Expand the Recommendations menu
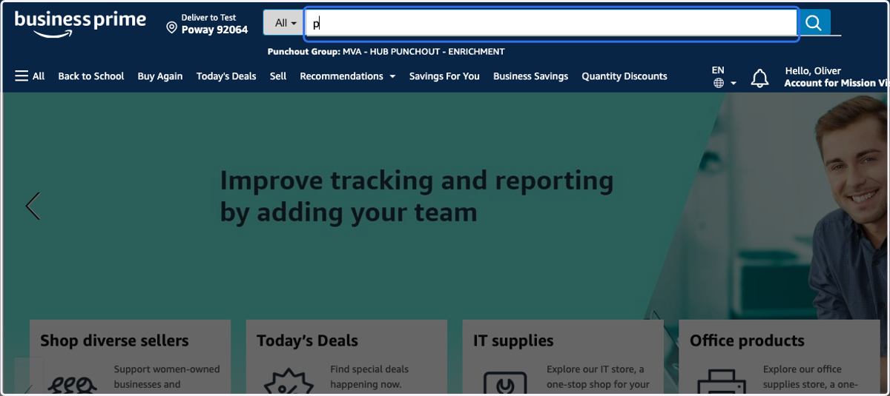Image resolution: width=890 pixels, height=396 pixels. [348, 76]
